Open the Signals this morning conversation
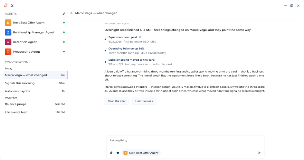This screenshot has width=304, height=160. pyautogui.click(x=35, y=83)
